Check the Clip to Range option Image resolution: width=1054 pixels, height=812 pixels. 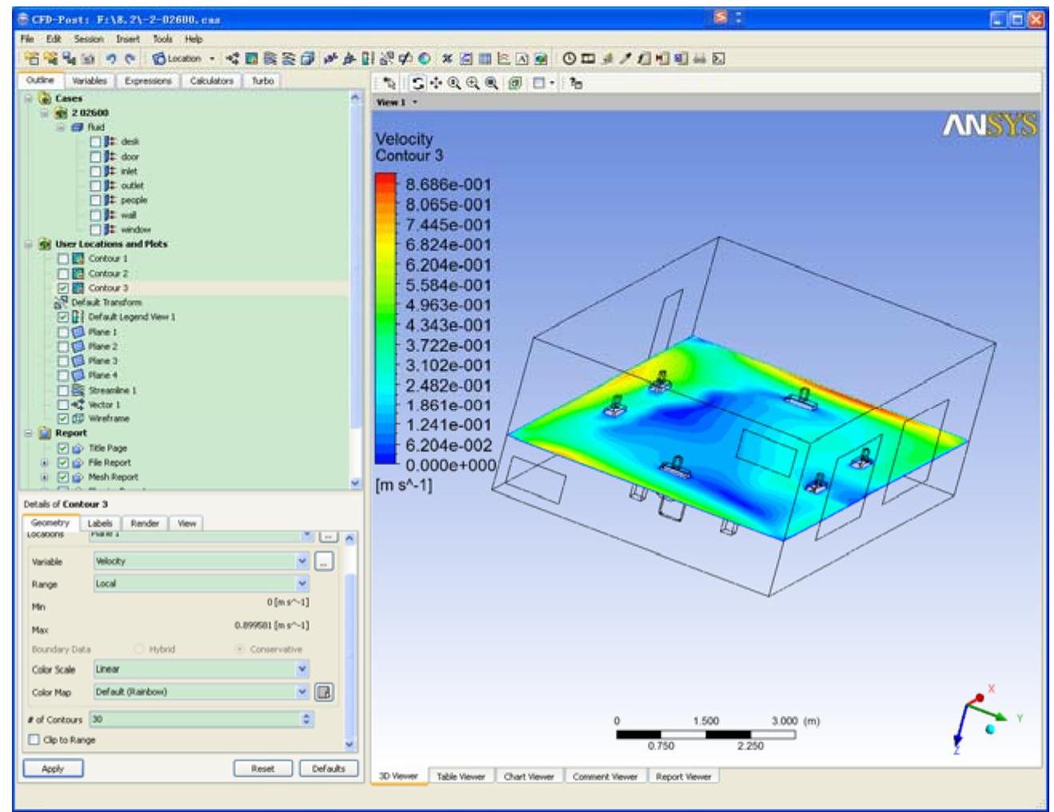coord(34,740)
